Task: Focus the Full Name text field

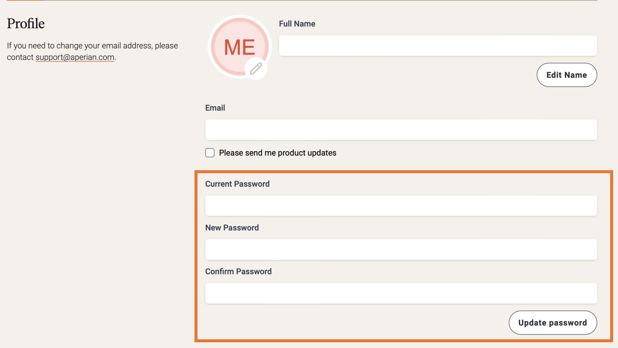Action: [x=438, y=46]
